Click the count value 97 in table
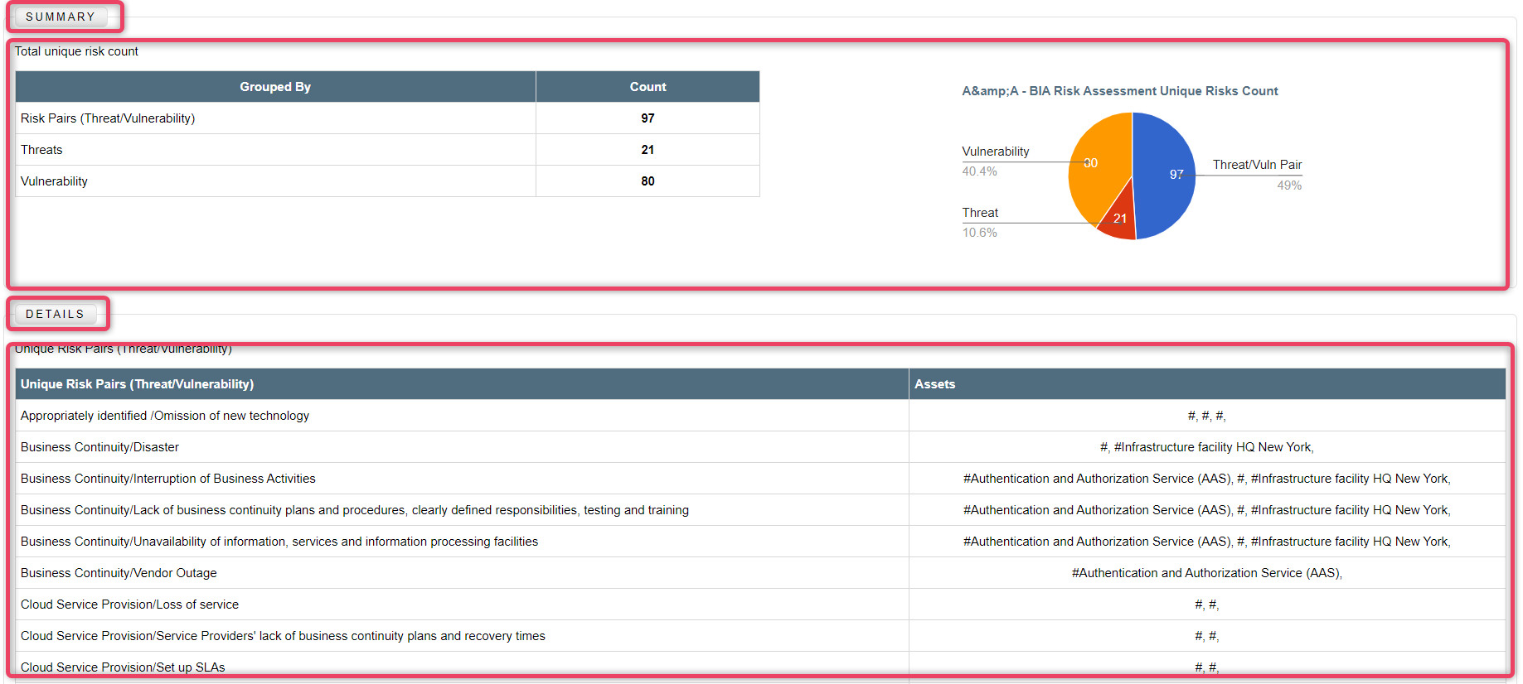1523x684 pixels. click(x=648, y=118)
